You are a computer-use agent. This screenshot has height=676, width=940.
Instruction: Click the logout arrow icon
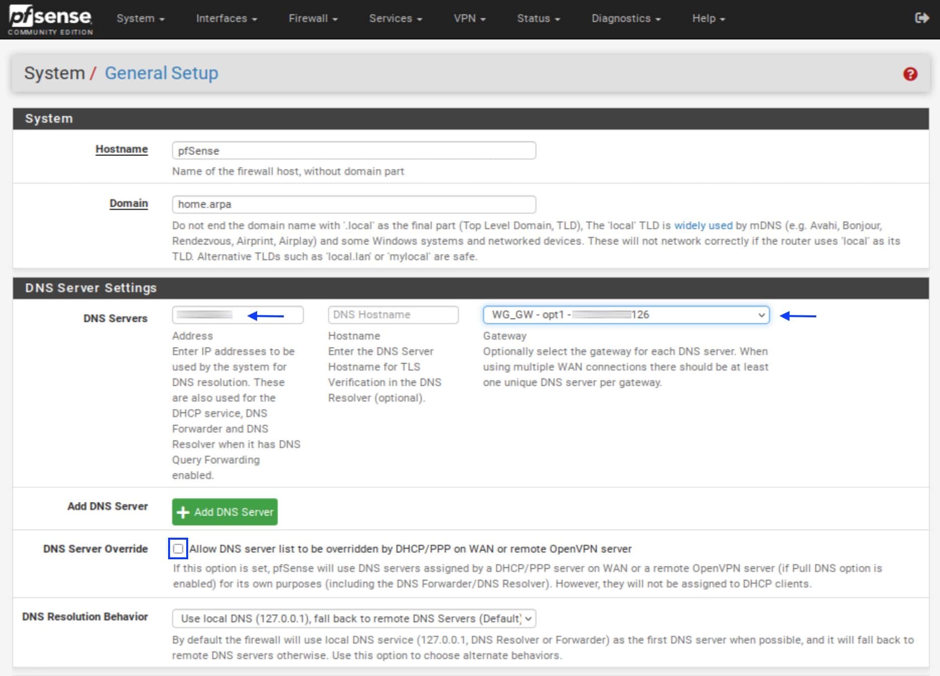(x=921, y=18)
